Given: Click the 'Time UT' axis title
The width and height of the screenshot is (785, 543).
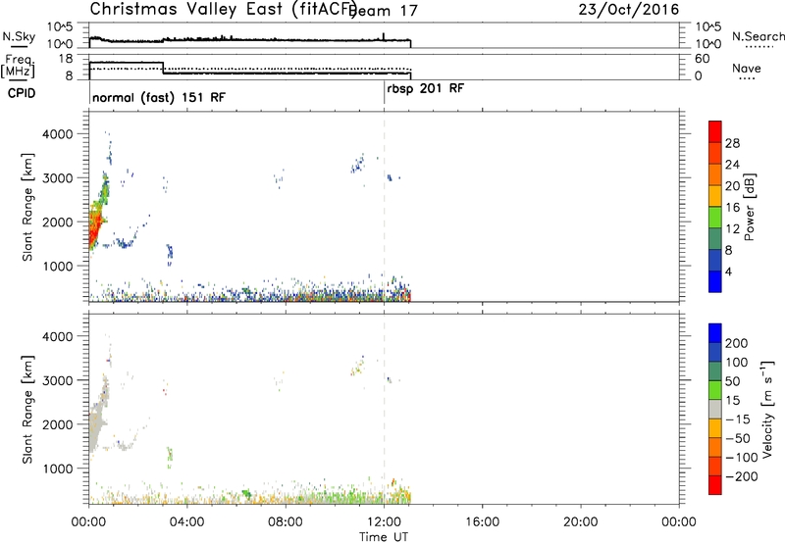Looking at the screenshot, I should click(384, 537).
